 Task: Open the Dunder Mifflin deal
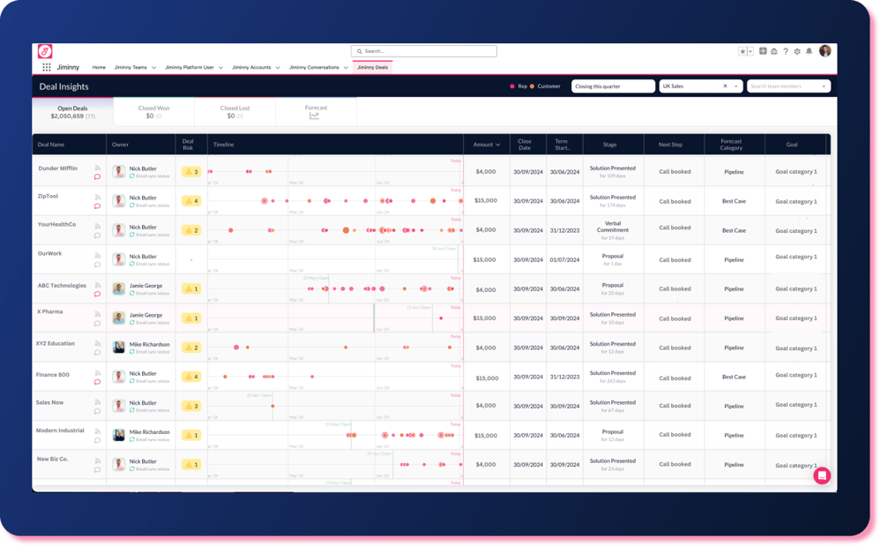(x=58, y=168)
